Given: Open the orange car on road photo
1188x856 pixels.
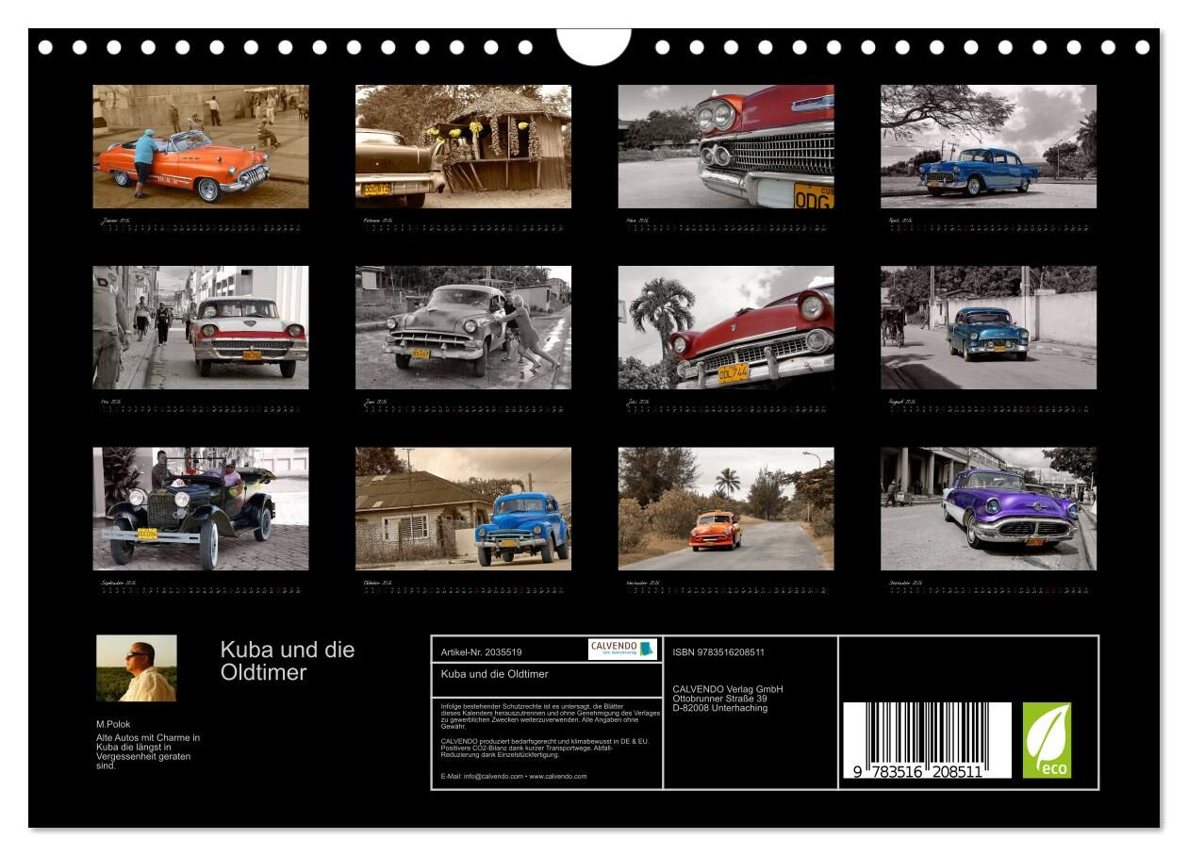Looking at the screenshot, I should pos(726,509).
